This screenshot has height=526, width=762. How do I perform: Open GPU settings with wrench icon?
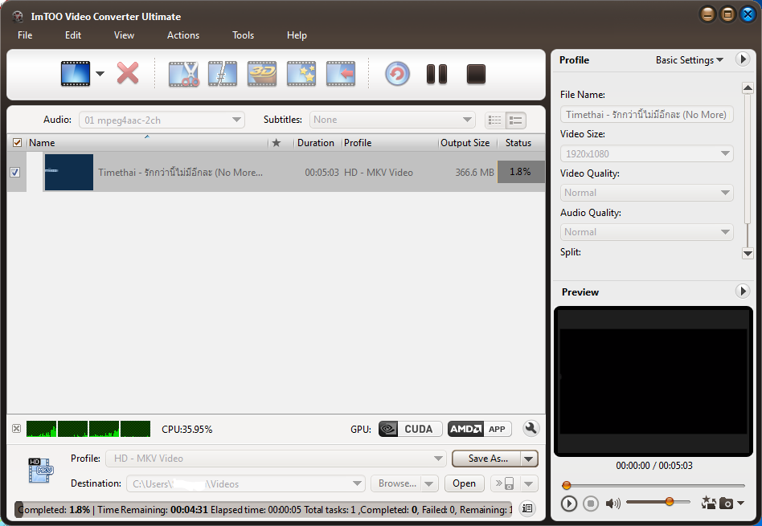pos(531,428)
